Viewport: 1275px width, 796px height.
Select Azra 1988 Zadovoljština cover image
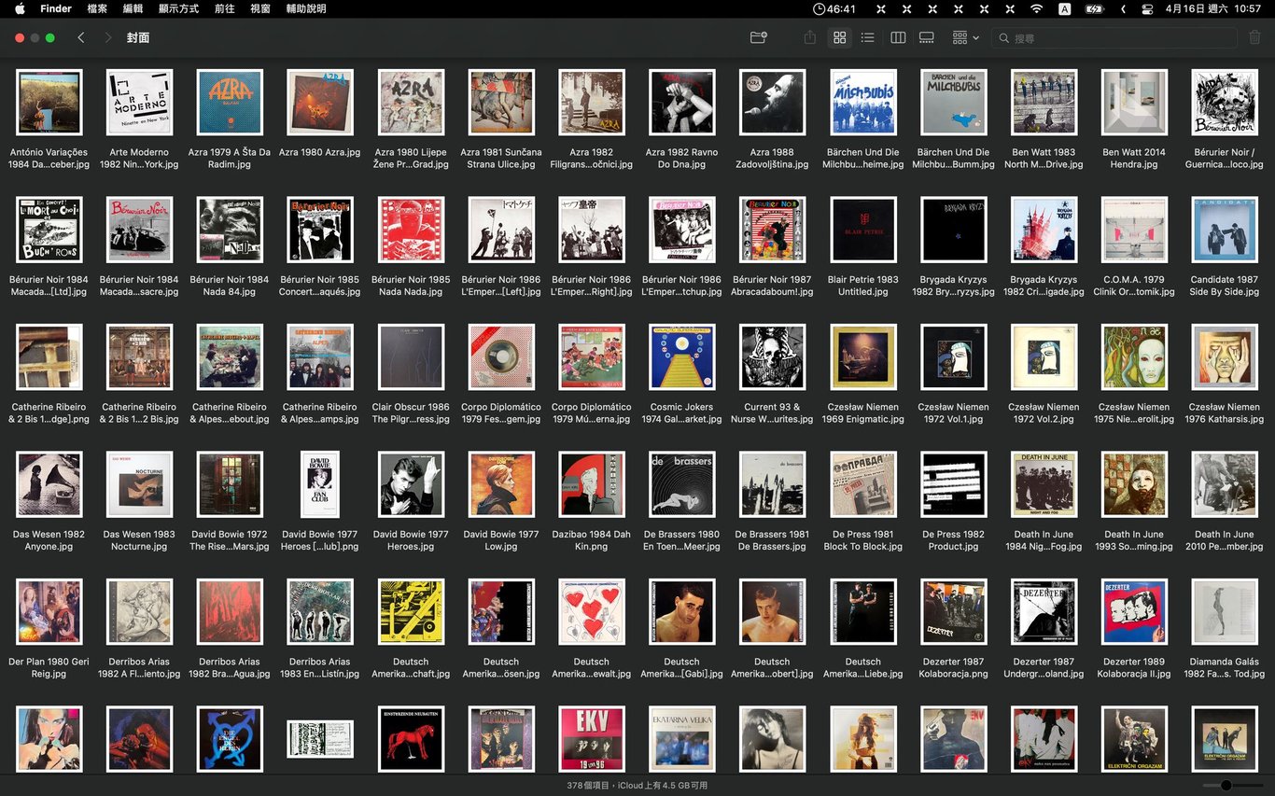click(772, 102)
